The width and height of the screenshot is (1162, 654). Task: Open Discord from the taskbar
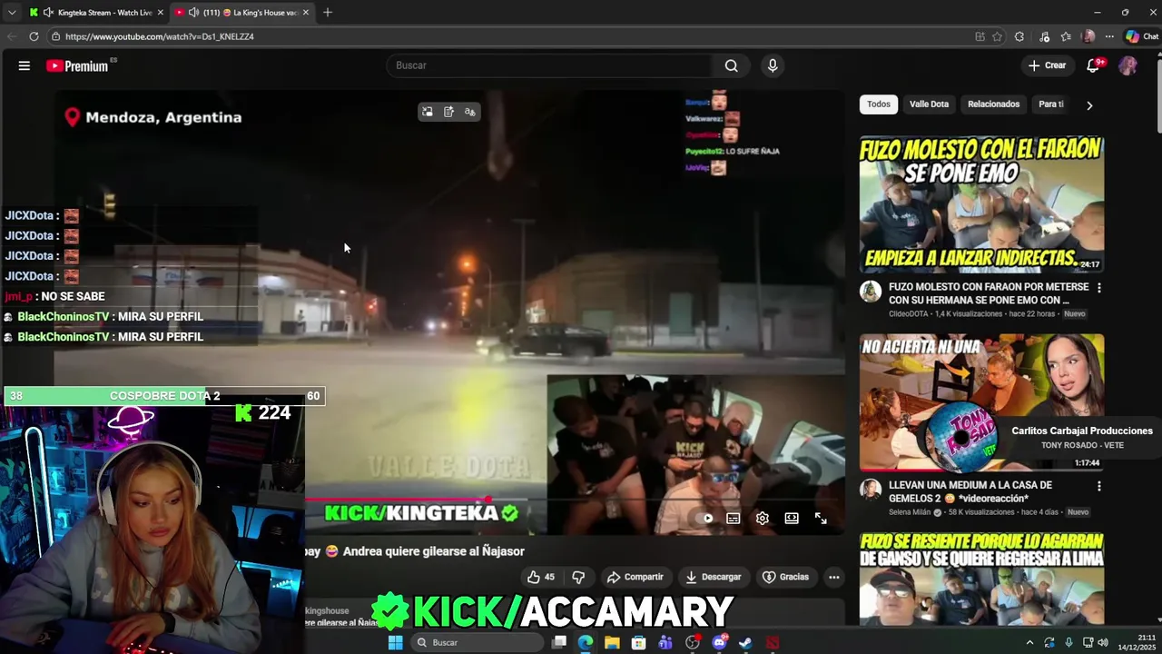[719, 642]
